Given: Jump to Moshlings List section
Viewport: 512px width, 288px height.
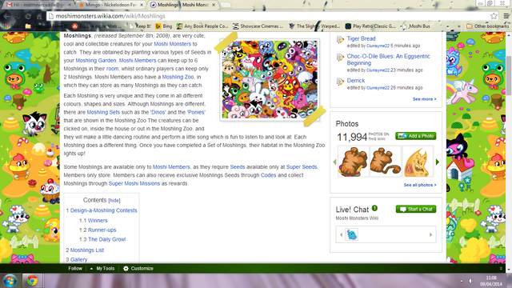Looking at the screenshot, I should coord(87,250).
